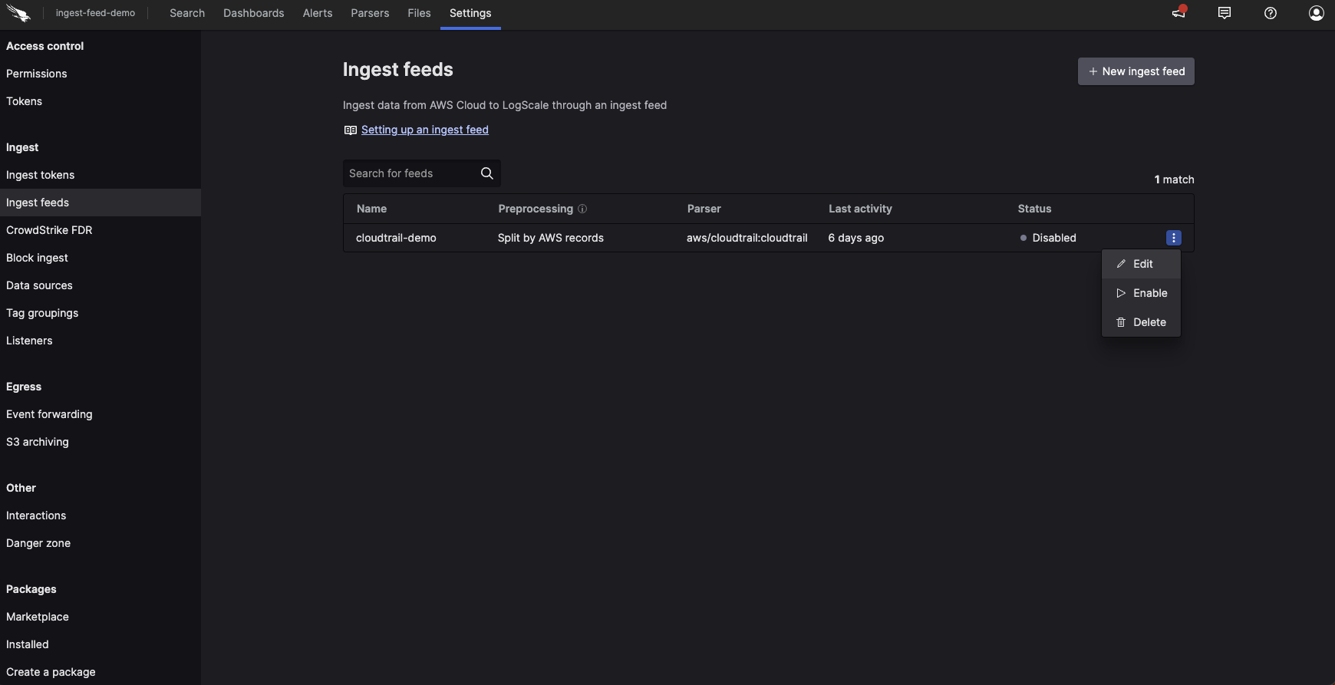The height and width of the screenshot is (685, 1335).
Task: Open the Setting up an ingest feed link
Action: (424, 130)
